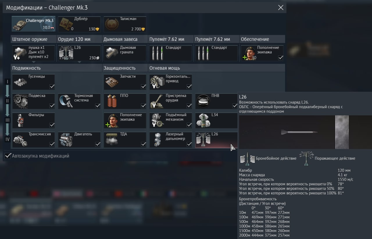Select the Запчасти modification
The image size is (372, 239).
(125, 82)
